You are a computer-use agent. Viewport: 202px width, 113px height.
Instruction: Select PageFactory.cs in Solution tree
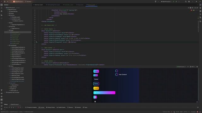(x=15, y=29)
